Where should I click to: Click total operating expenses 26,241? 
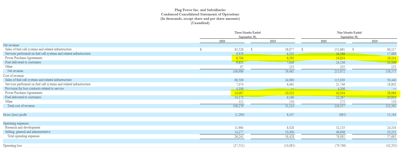(240, 136)
